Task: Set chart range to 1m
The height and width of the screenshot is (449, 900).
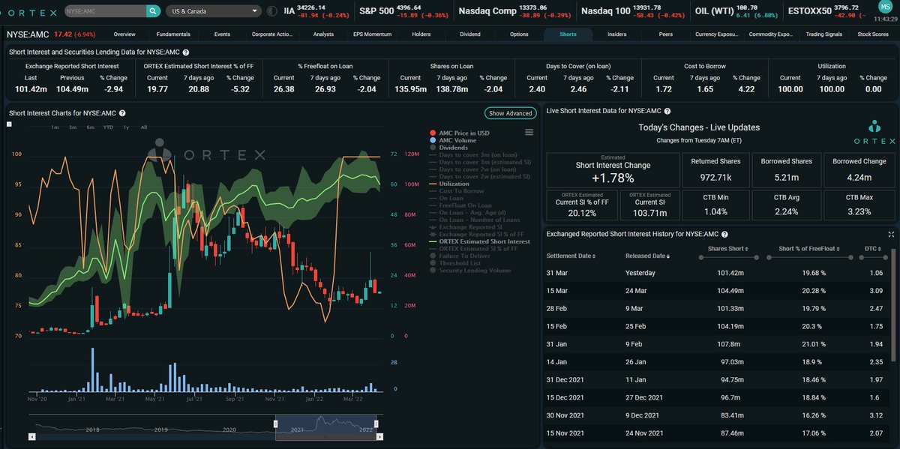Action: click(x=55, y=127)
